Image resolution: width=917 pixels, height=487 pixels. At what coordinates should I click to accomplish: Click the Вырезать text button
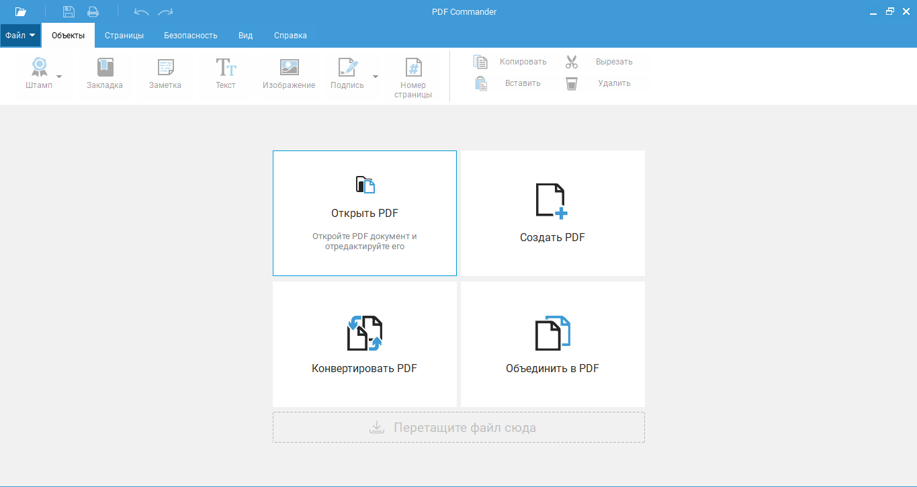pos(614,62)
